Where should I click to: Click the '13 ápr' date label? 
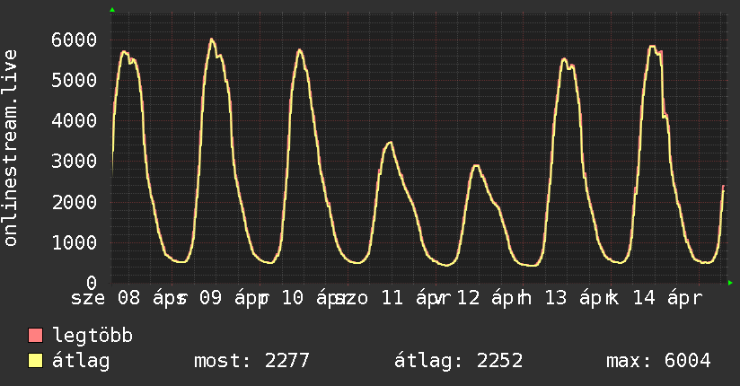tap(579, 298)
